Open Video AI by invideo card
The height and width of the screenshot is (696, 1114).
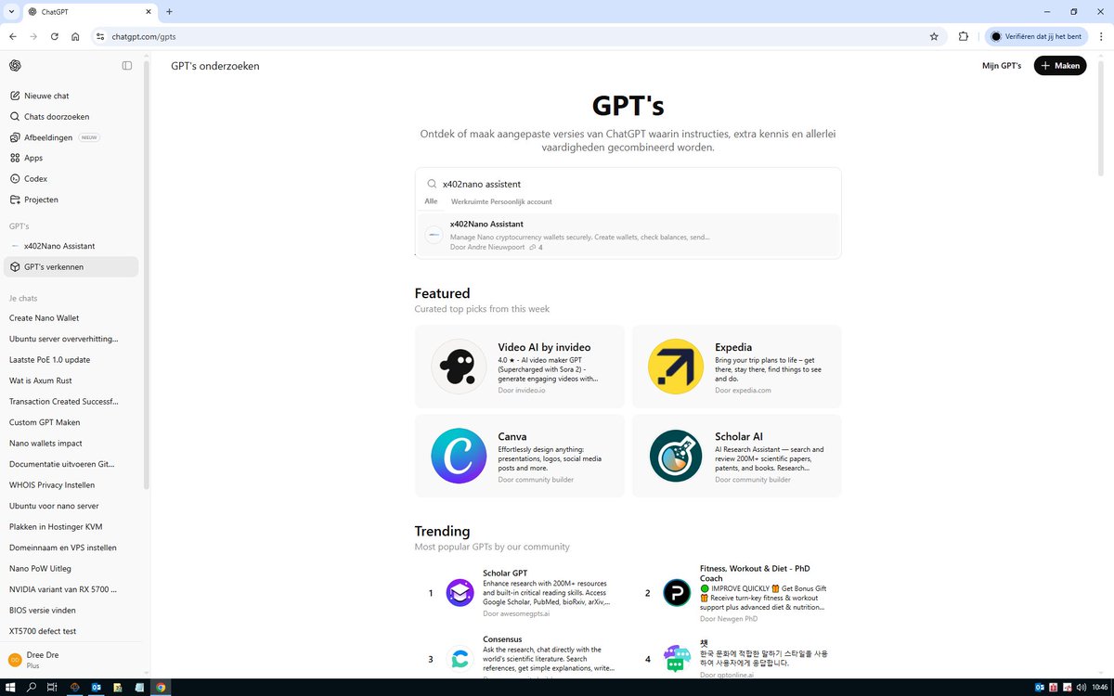click(x=520, y=367)
